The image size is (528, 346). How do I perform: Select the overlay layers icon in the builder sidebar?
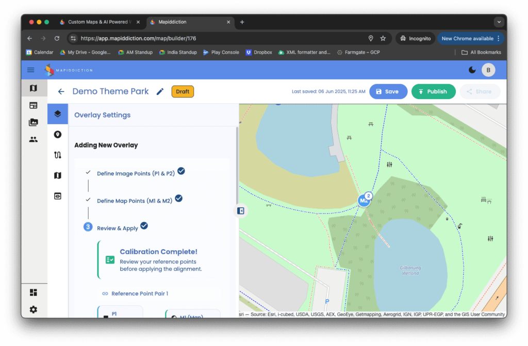pos(58,114)
